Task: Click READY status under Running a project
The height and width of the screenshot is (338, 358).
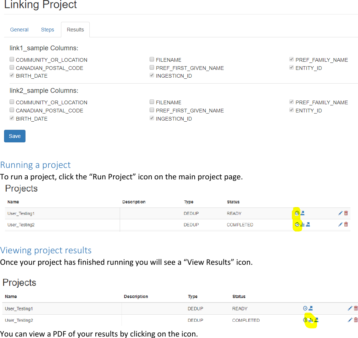Action: [x=234, y=213]
